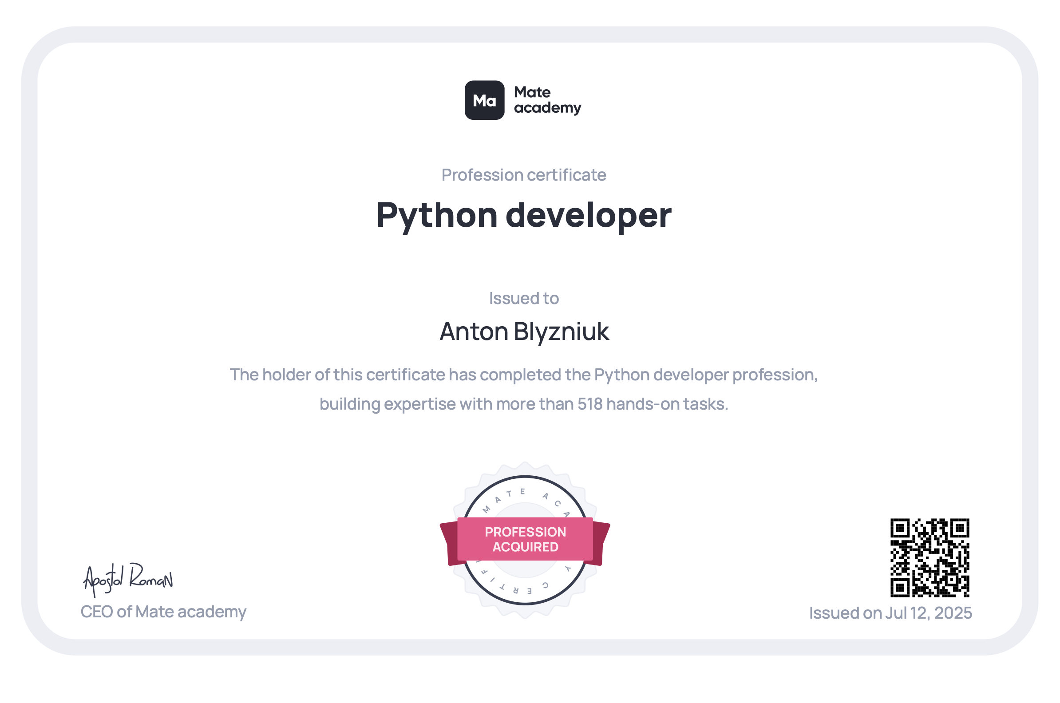Click the 'Profession certificate' subtitle

pyautogui.click(x=524, y=175)
